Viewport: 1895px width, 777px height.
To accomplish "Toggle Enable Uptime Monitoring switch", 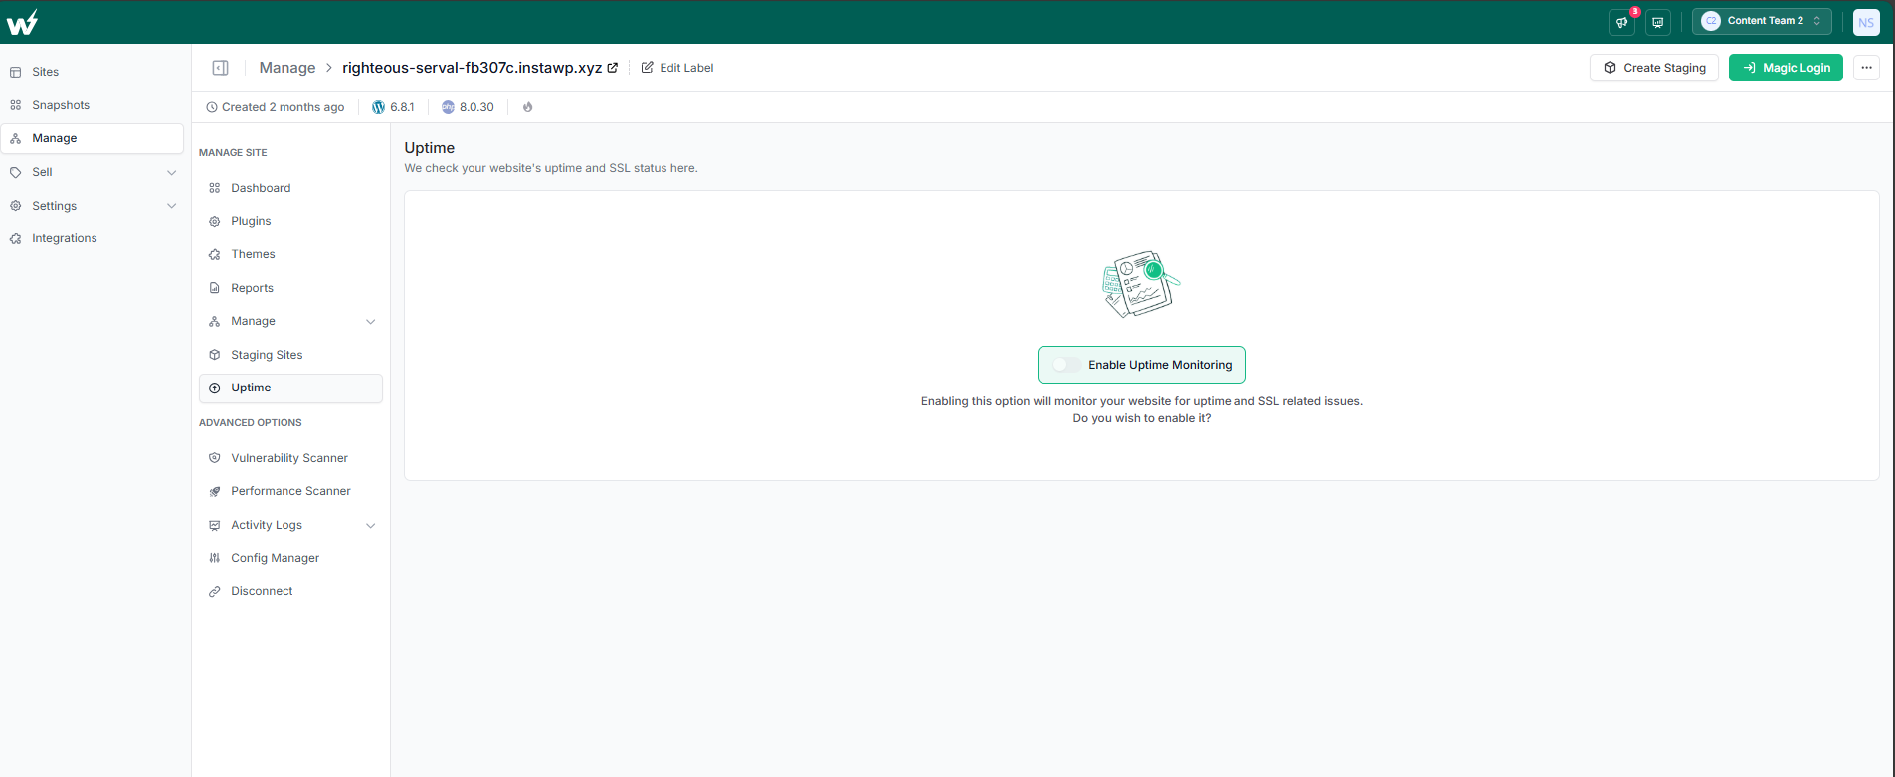I will point(1066,365).
